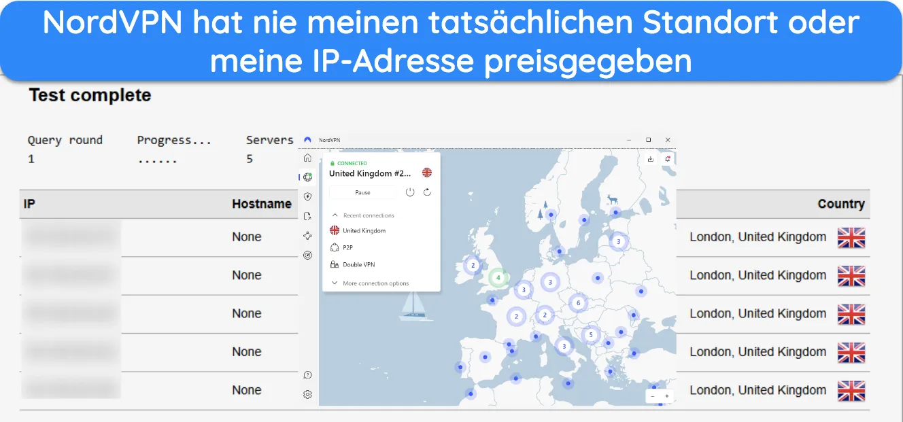Click the map cluster labeled 5
The height and width of the screenshot is (422, 903).
click(591, 334)
